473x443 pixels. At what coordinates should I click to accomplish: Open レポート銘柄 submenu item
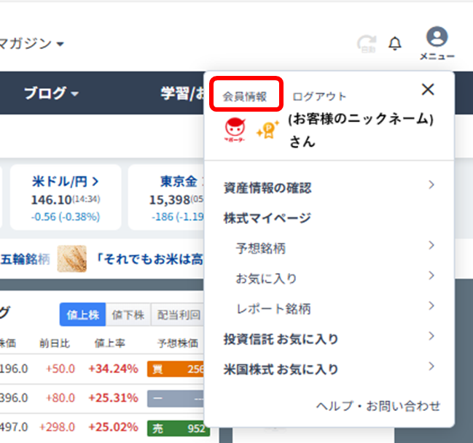(273, 309)
